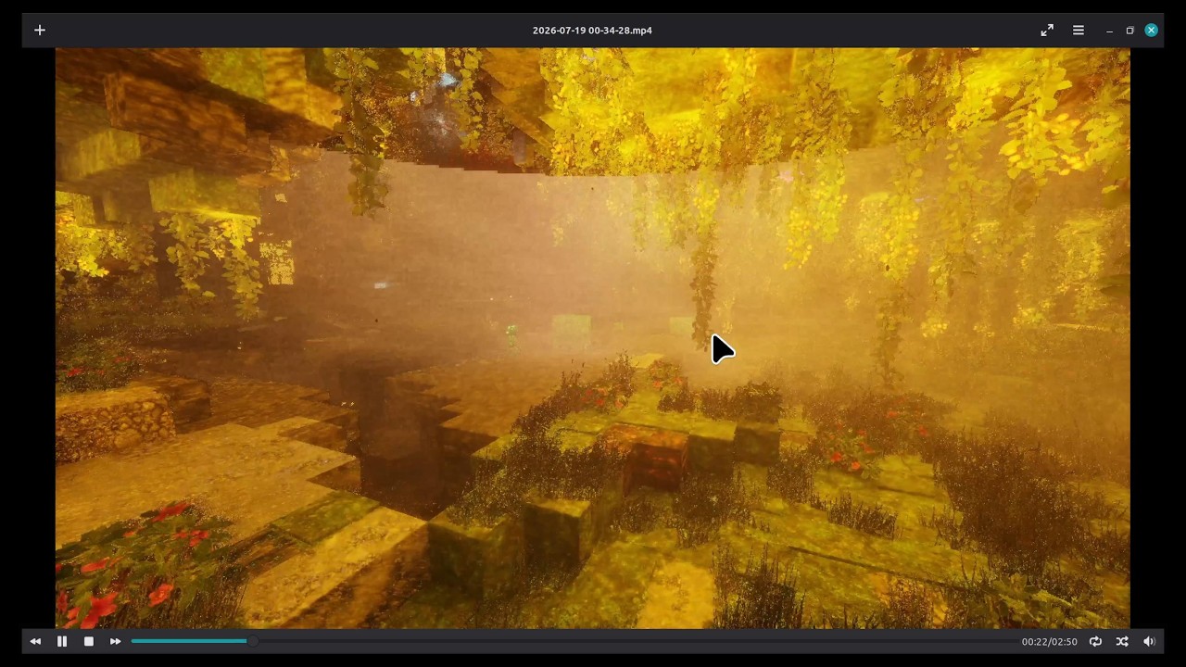Open the hamburger main menu
The image size is (1186, 667).
[1079, 31]
